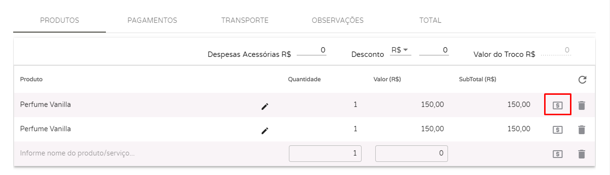Focus the quantity input in new row
Screen dimensions: 610x175
(325, 153)
